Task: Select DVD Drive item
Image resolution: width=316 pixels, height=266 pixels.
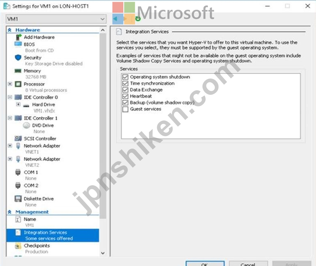Action: tap(43, 125)
